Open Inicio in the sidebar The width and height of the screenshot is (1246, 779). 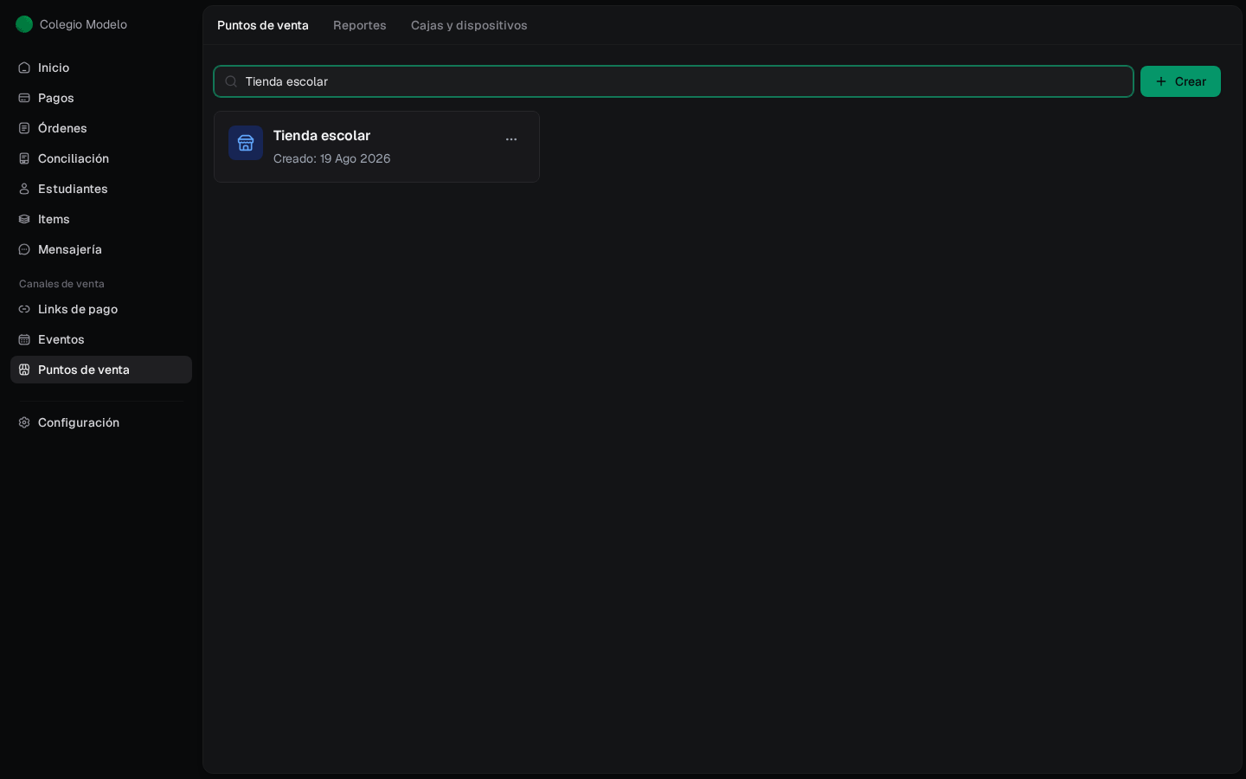(x=101, y=68)
